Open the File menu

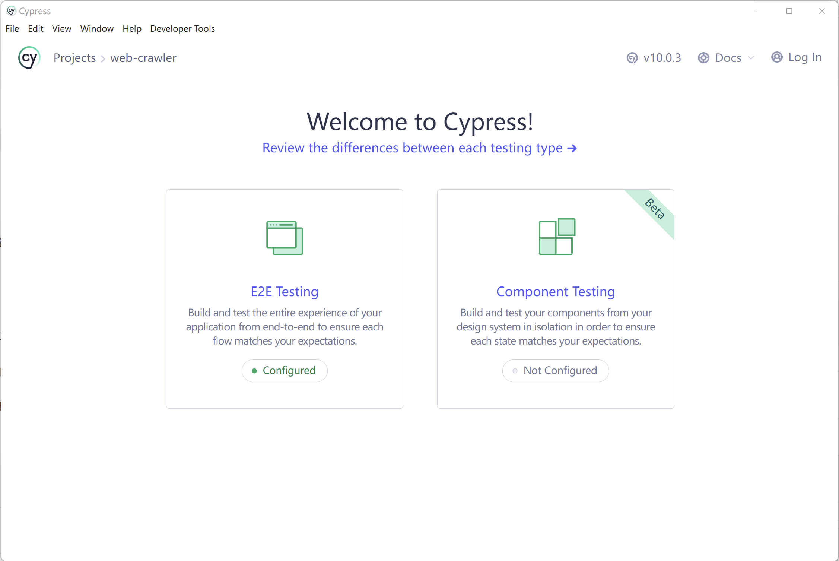pyautogui.click(x=12, y=29)
